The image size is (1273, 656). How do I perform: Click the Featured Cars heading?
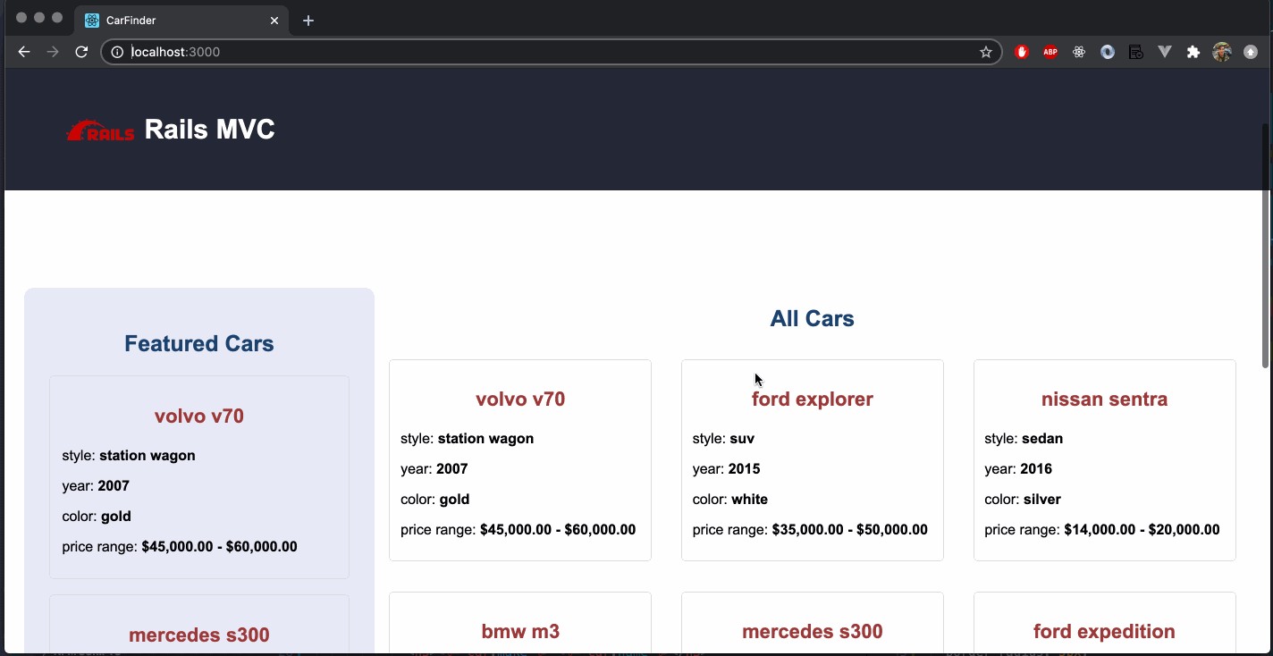[199, 344]
